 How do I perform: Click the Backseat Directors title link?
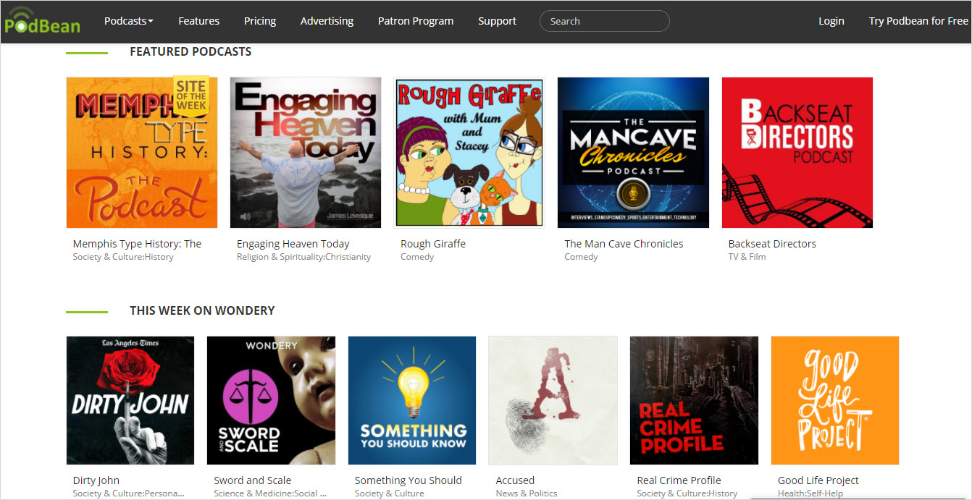(772, 244)
